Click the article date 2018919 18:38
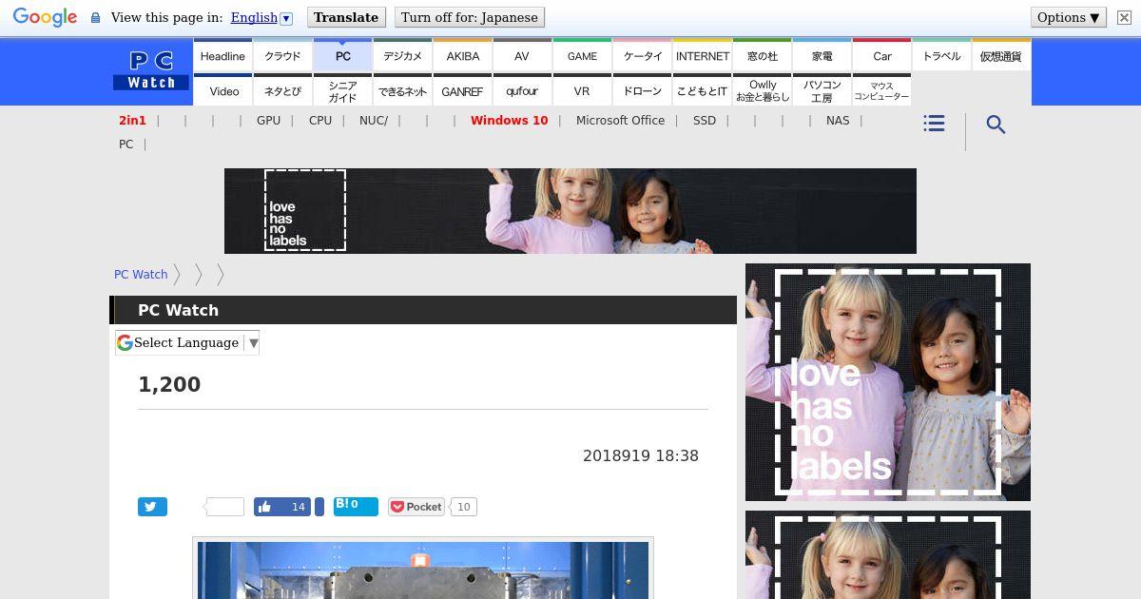 (x=641, y=456)
